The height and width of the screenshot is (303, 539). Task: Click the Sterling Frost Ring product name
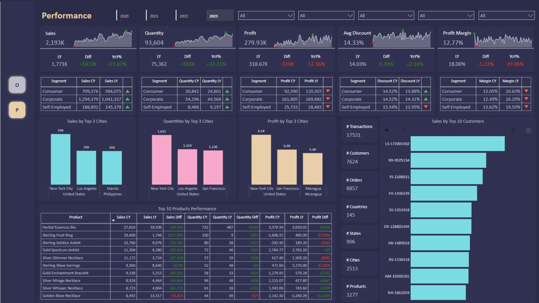pyautogui.click(x=58, y=235)
